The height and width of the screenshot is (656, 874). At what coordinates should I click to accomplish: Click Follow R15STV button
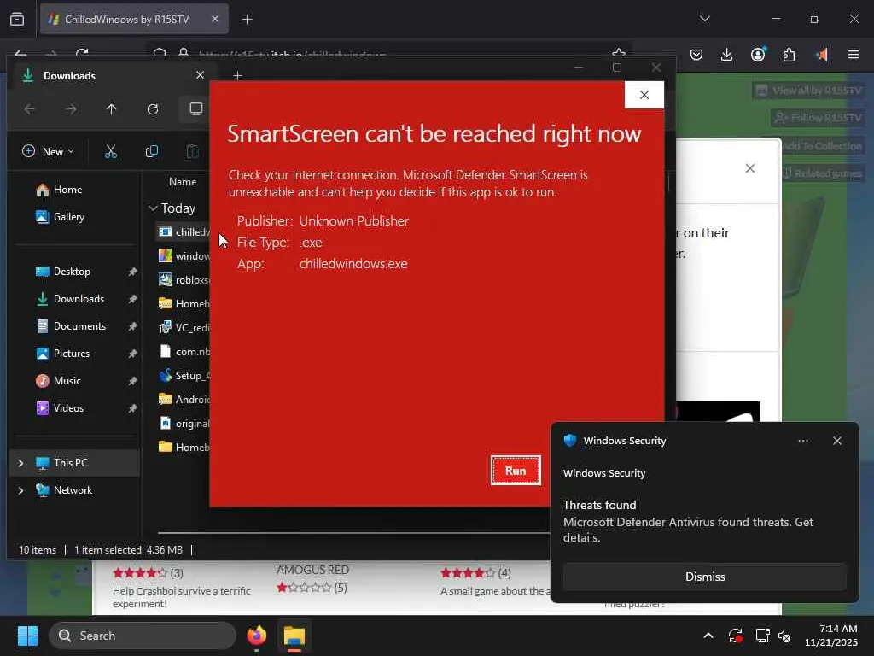pyautogui.click(x=817, y=118)
